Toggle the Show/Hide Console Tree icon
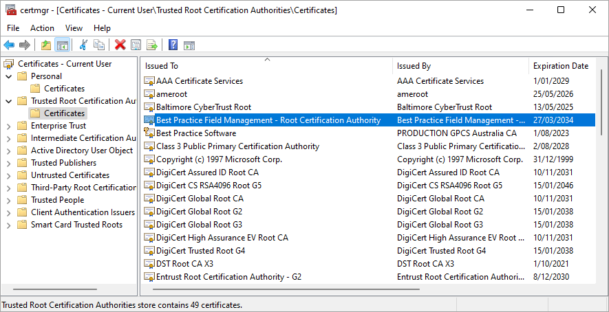The height and width of the screenshot is (312, 609). (x=62, y=45)
